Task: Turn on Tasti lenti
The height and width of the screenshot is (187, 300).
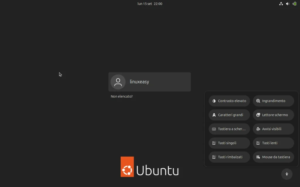Action: tap(273, 143)
